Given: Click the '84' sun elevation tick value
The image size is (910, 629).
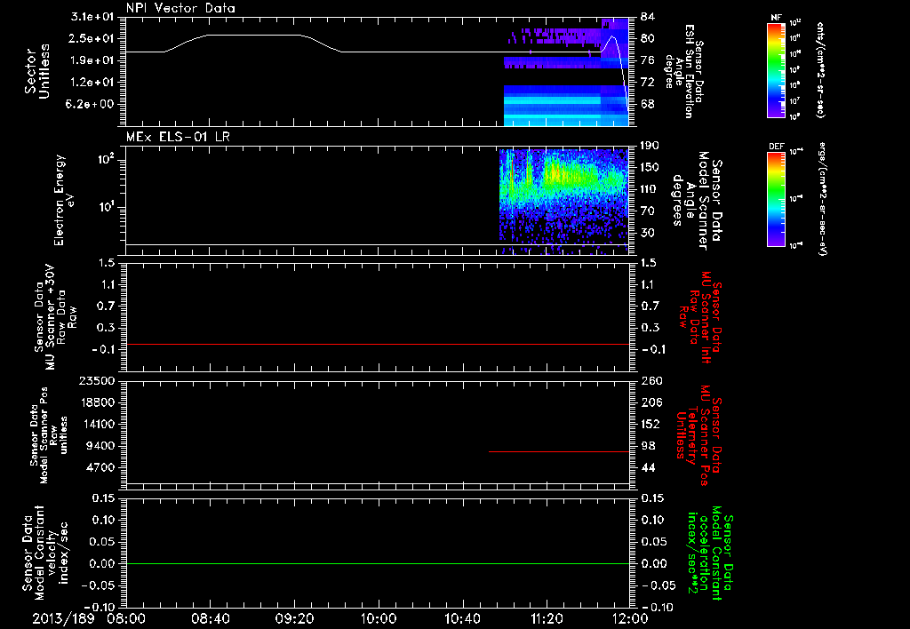Looking at the screenshot, I should pyautogui.click(x=648, y=16).
